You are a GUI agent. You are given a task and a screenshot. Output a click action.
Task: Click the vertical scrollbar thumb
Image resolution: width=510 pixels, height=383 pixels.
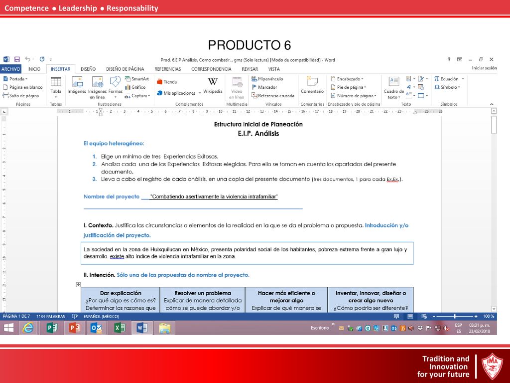tap(494, 124)
